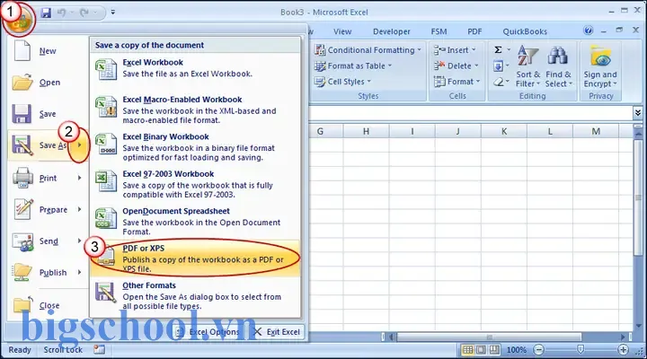
Task: Choose Close in the Office menu
Action: point(48,305)
